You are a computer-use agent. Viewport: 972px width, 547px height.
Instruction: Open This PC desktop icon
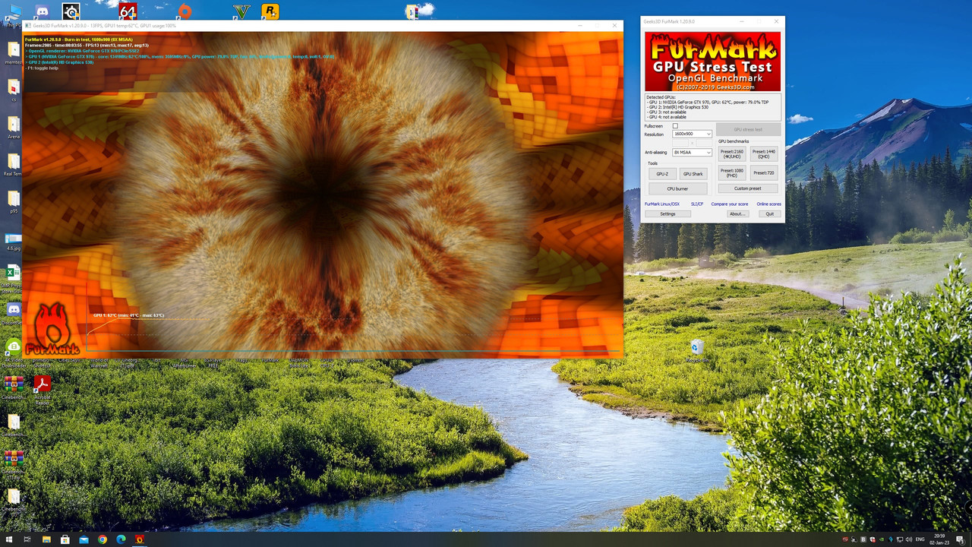click(13, 15)
